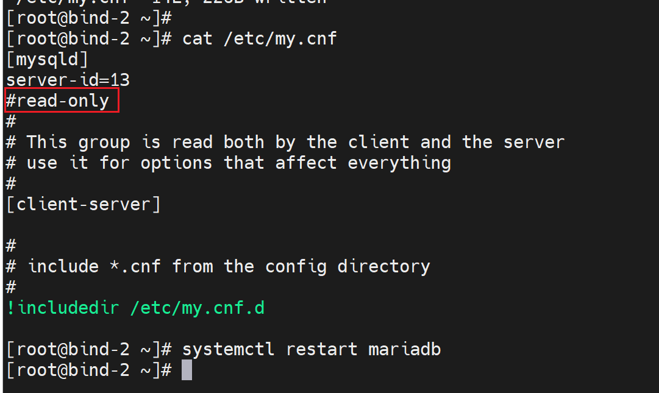Click the word mariadb in restart command
The height and width of the screenshot is (393, 659).
404,349
